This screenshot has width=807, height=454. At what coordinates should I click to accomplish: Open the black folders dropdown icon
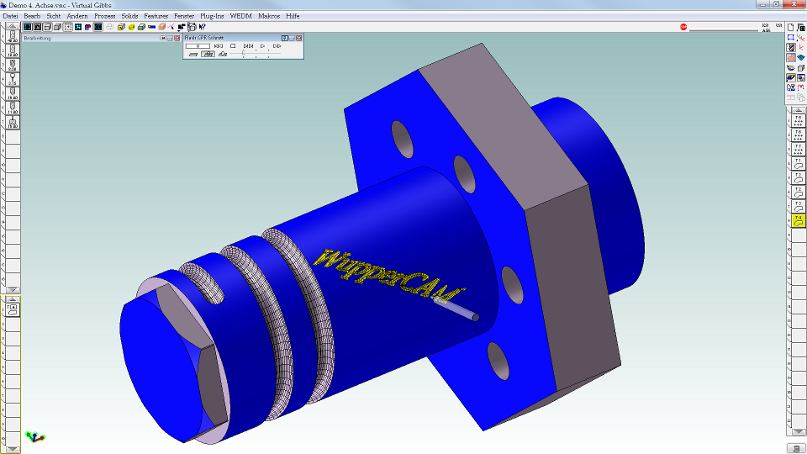182,27
